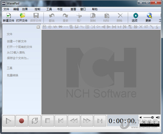Screen dimensions: 163x134
Task: Jump to start with the skip-back button
Action: (x=61, y=121)
